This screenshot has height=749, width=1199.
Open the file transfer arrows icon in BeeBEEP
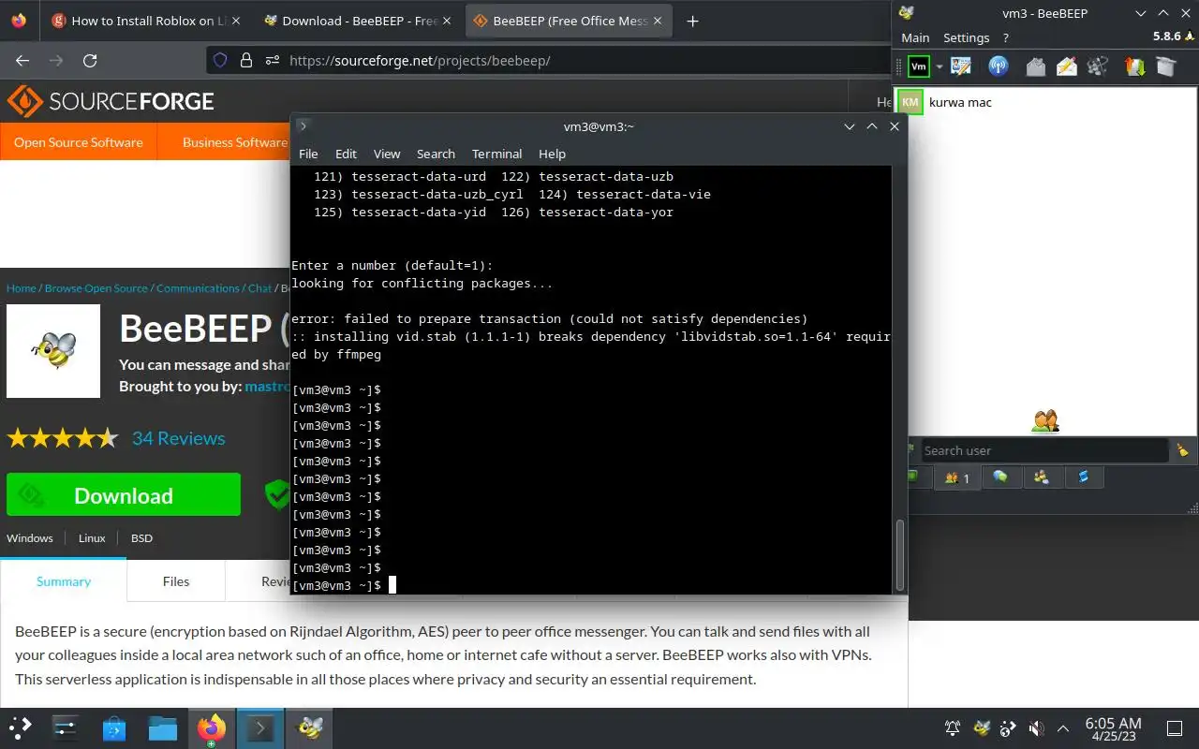coord(1134,66)
